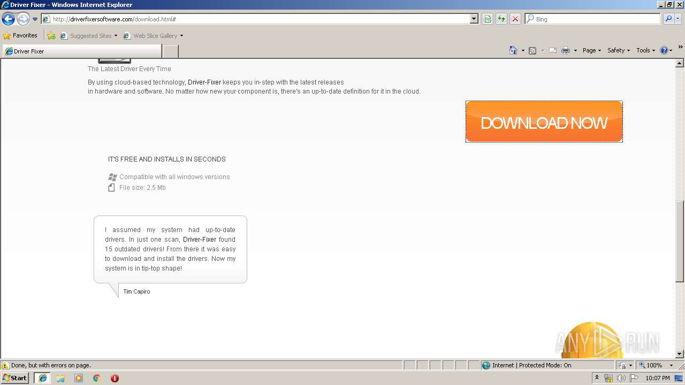Click the Bing search box

pyautogui.click(x=593, y=19)
